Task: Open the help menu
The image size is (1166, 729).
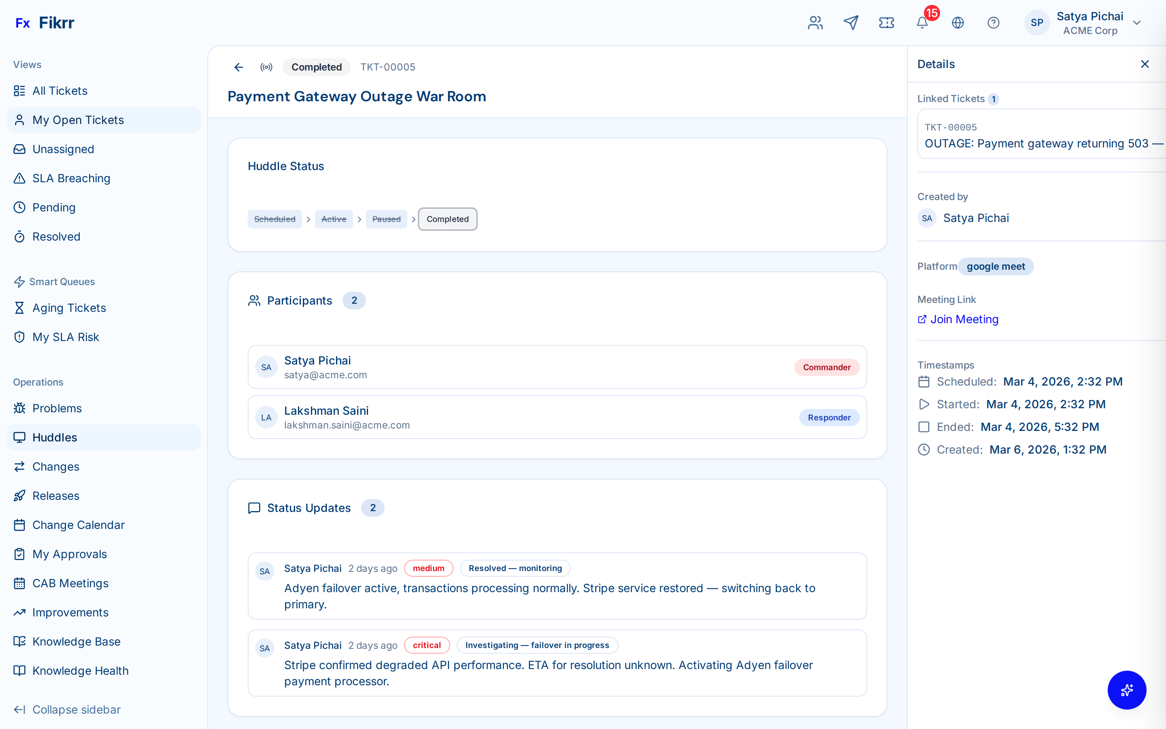Action: [x=994, y=23]
